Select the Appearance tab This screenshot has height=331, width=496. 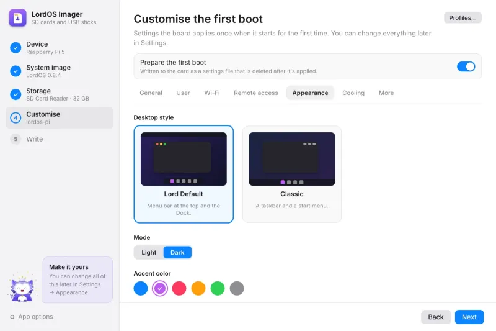pyautogui.click(x=310, y=93)
